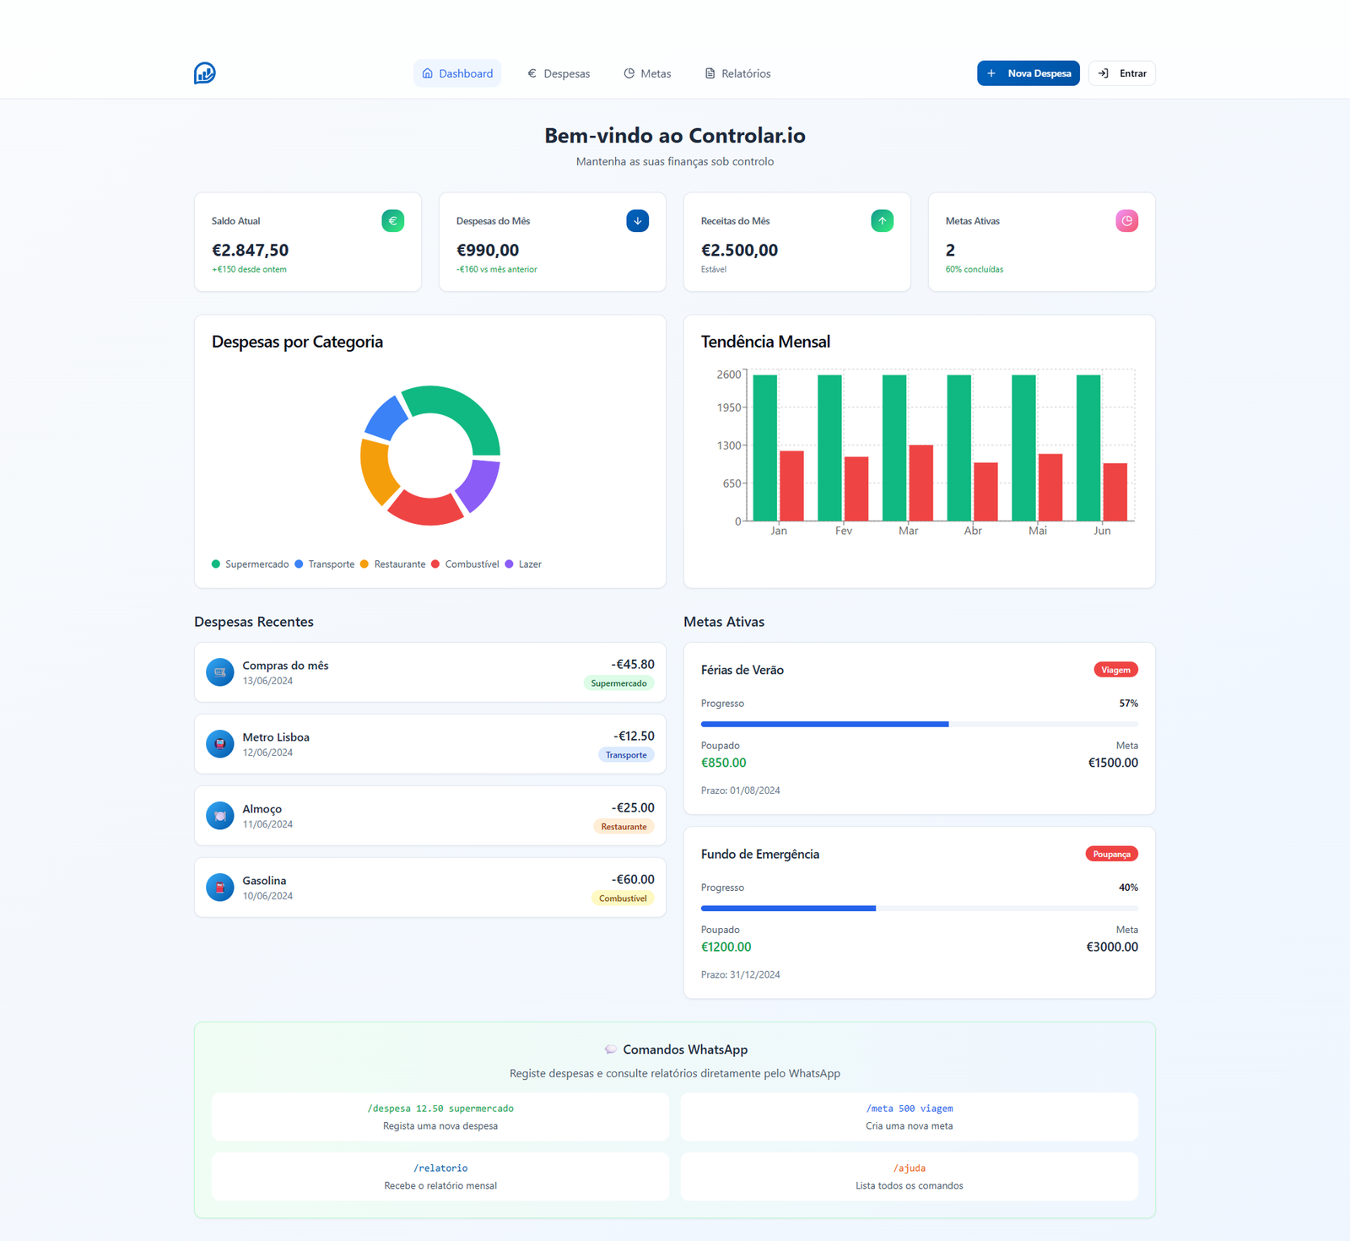Screen dimensions: 1350x1241
Task: Click the 60% concluídas text
Action: click(x=975, y=270)
